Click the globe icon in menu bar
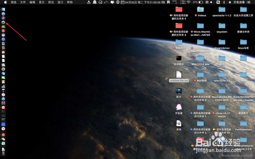The width and height of the screenshot is (255, 159). (118, 2)
